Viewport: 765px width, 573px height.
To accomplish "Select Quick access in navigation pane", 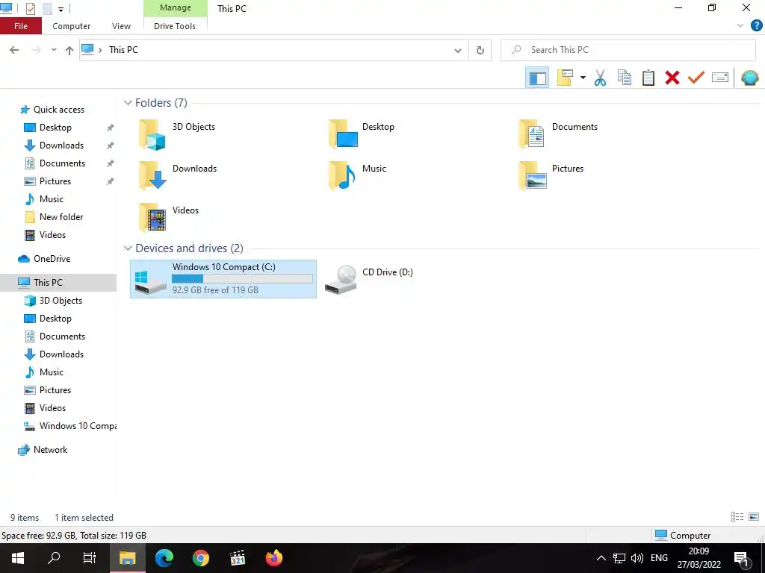I will pyautogui.click(x=58, y=110).
